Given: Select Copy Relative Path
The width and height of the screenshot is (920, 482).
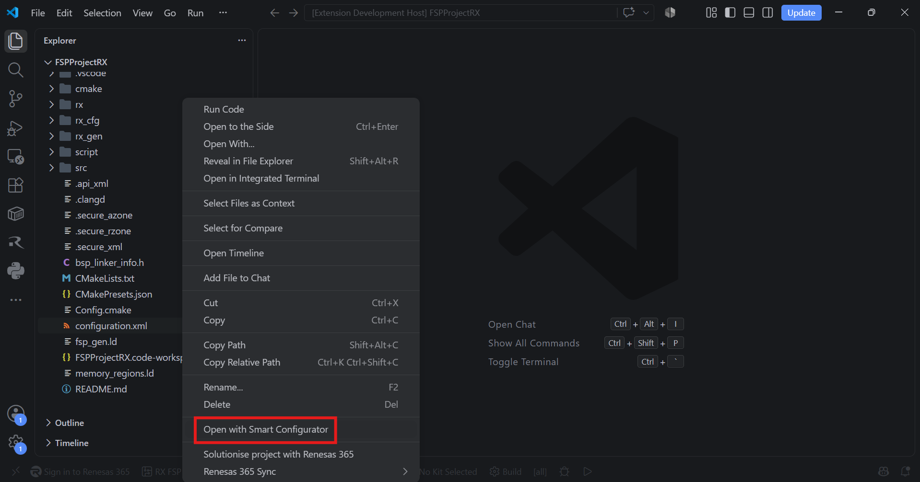Looking at the screenshot, I should point(301,362).
